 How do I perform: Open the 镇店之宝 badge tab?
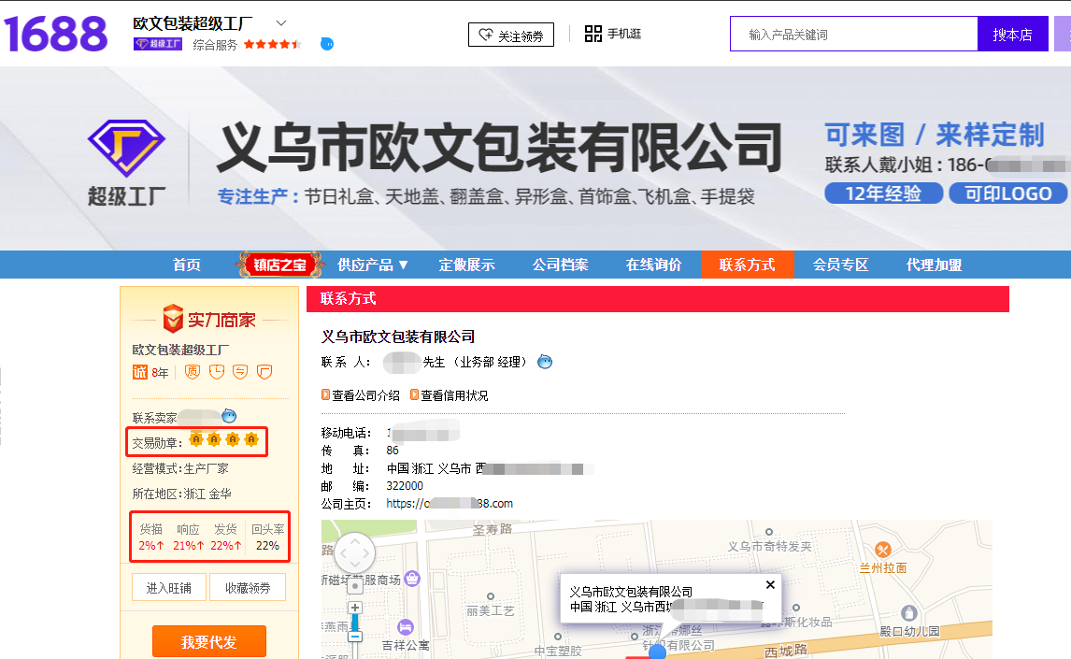coord(279,265)
